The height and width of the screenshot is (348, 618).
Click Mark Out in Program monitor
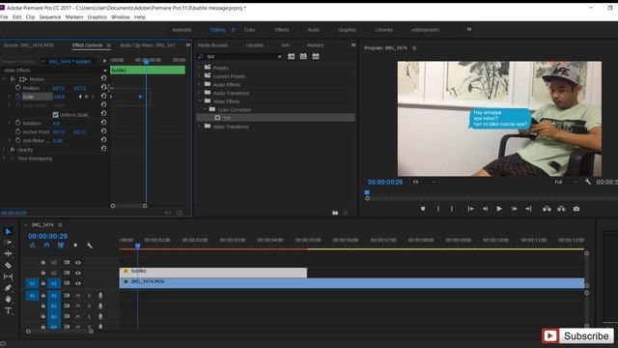coord(452,209)
